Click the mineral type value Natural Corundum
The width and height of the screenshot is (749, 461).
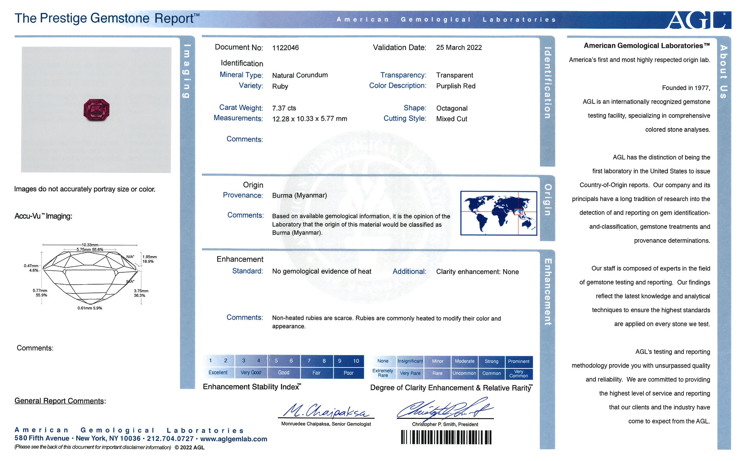coord(300,75)
